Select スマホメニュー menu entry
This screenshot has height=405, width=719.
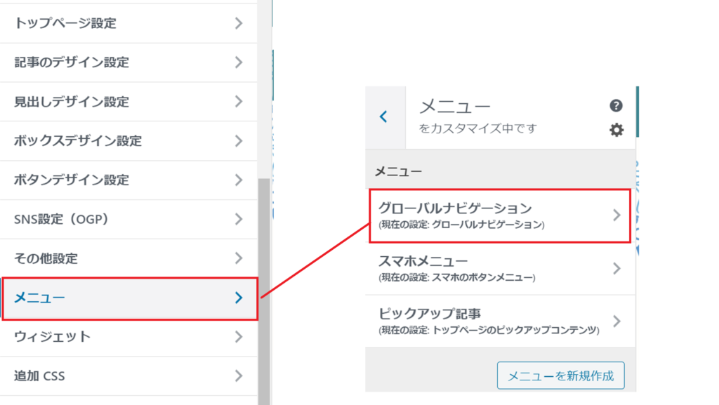pyautogui.click(x=500, y=268)
